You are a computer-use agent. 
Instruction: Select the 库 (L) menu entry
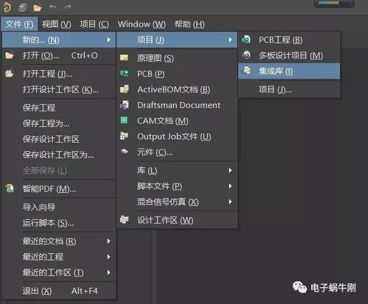pos(177,170)
